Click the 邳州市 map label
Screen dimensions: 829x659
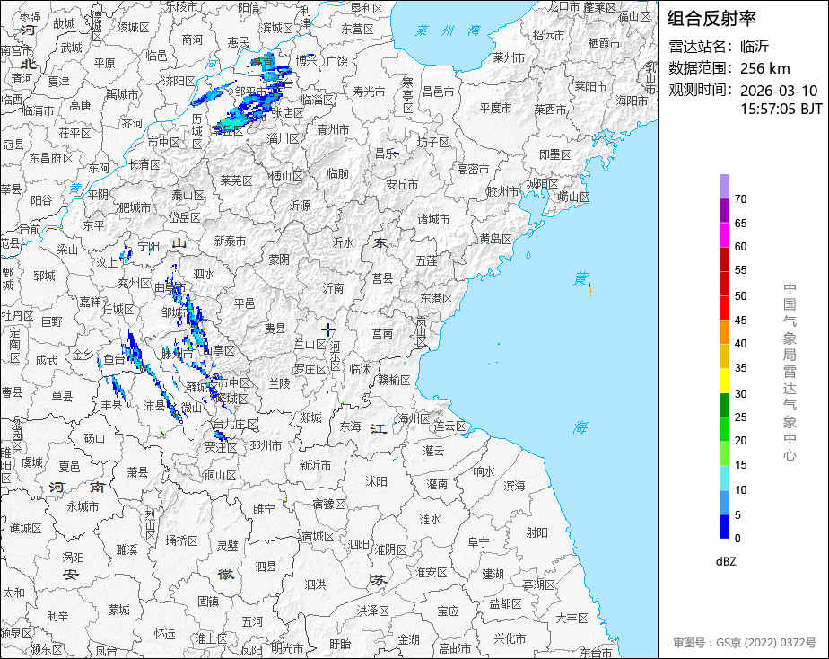coord(266,446)
